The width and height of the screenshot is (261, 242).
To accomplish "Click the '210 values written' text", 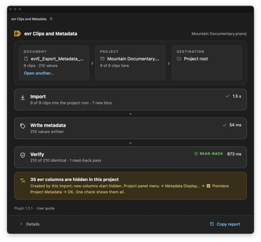I will [x=47, y=132].
